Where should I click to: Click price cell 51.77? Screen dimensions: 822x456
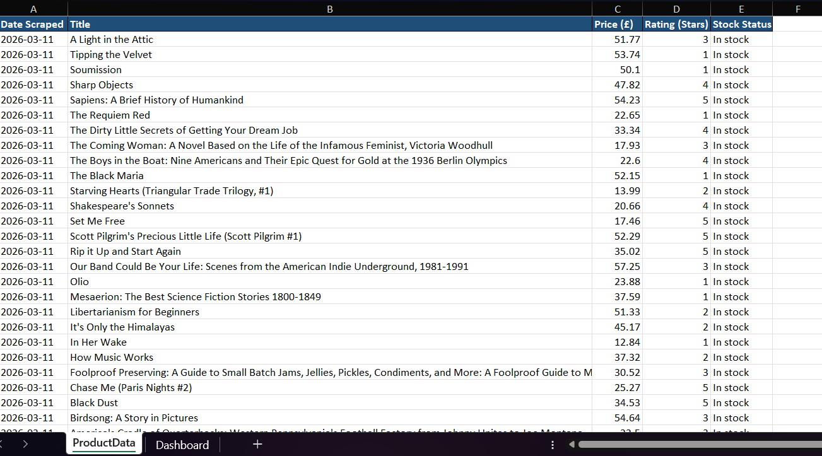(618, 39)
